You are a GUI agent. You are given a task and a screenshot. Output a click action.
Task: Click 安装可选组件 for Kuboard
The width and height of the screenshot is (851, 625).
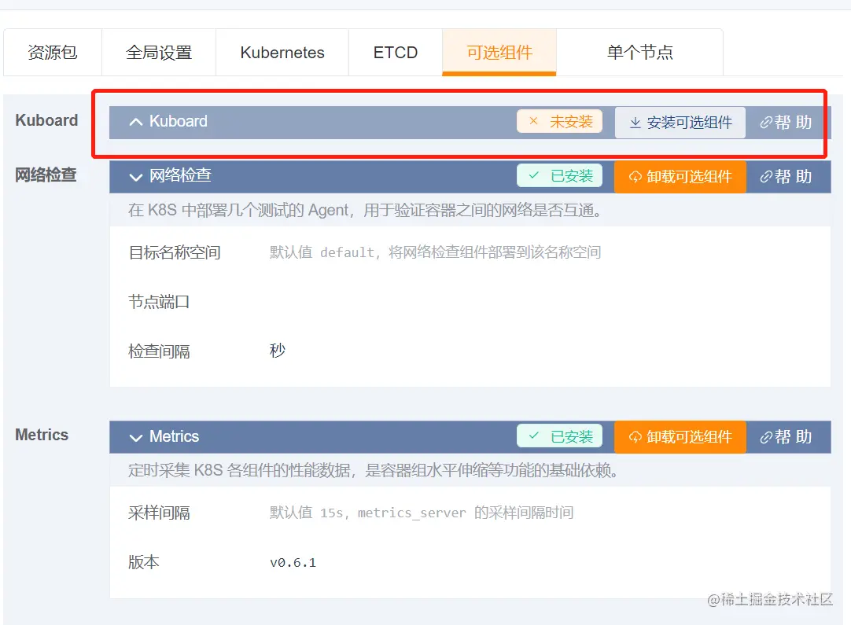[680, 123]
